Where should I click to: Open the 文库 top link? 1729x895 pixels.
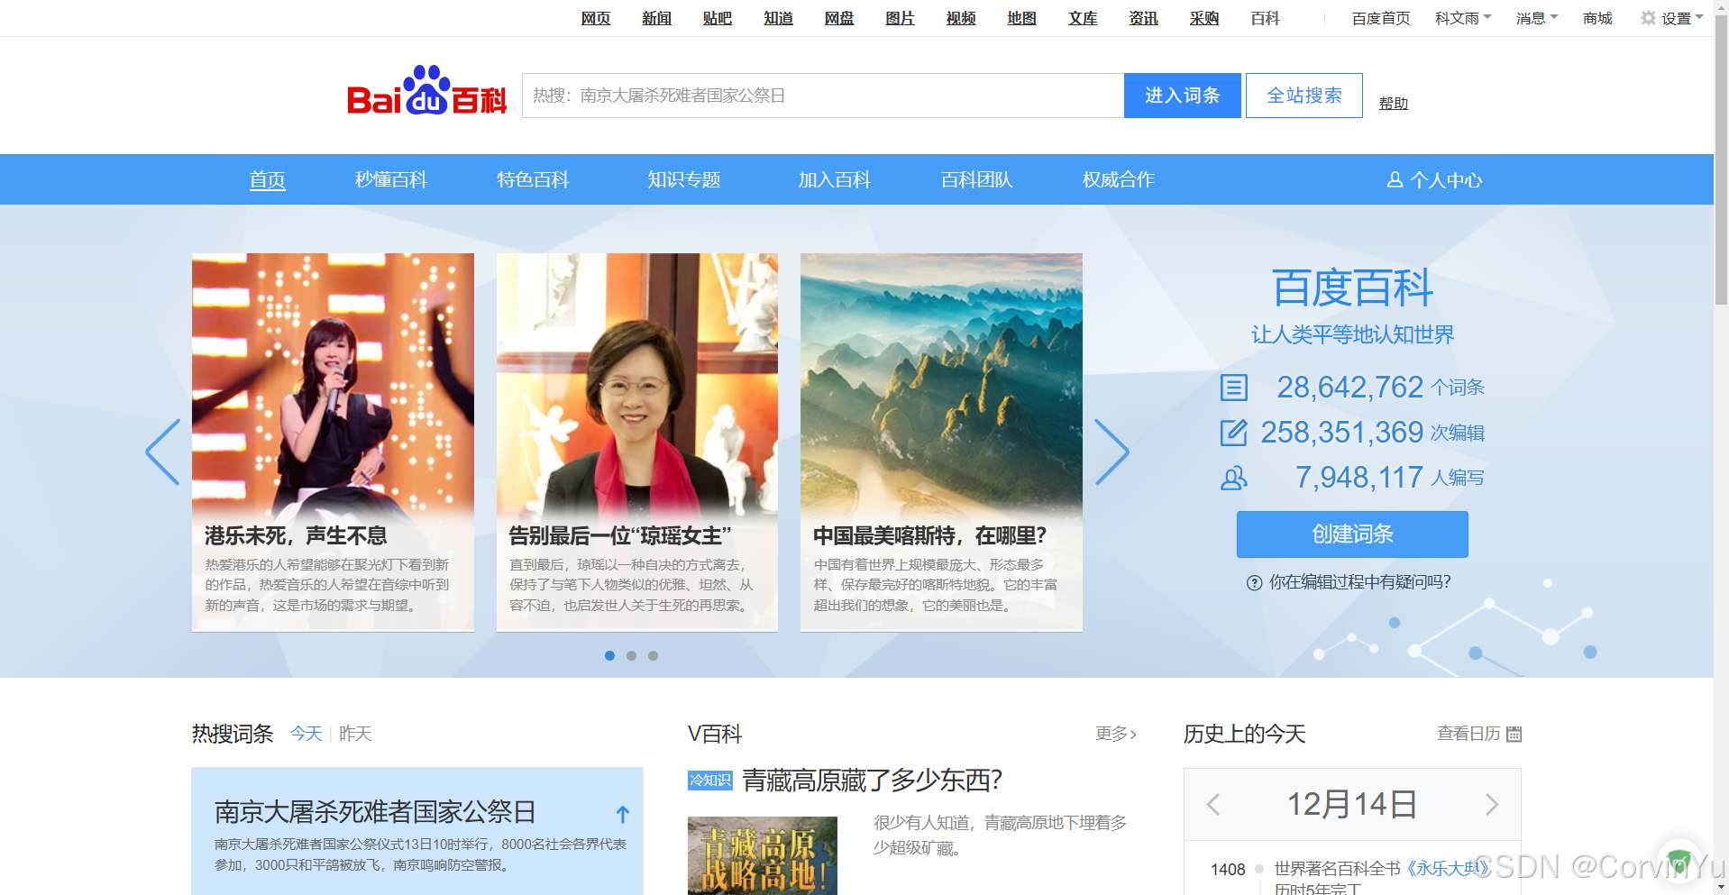[1083, 18]
